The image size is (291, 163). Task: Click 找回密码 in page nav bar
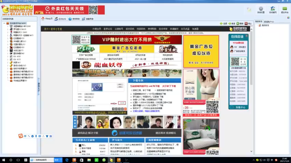tap(141, 29)
